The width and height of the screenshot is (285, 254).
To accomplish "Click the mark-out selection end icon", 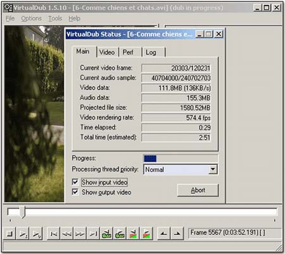I will [x=177, y=234].
